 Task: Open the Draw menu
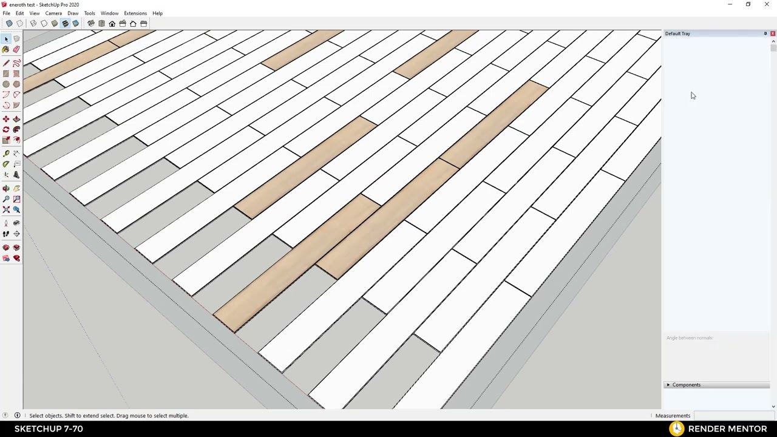[x=73, y=13]
